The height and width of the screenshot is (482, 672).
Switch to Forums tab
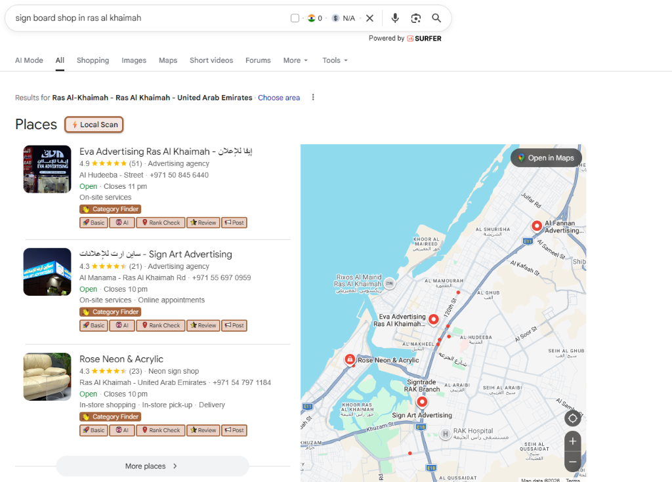click(258, 60)
